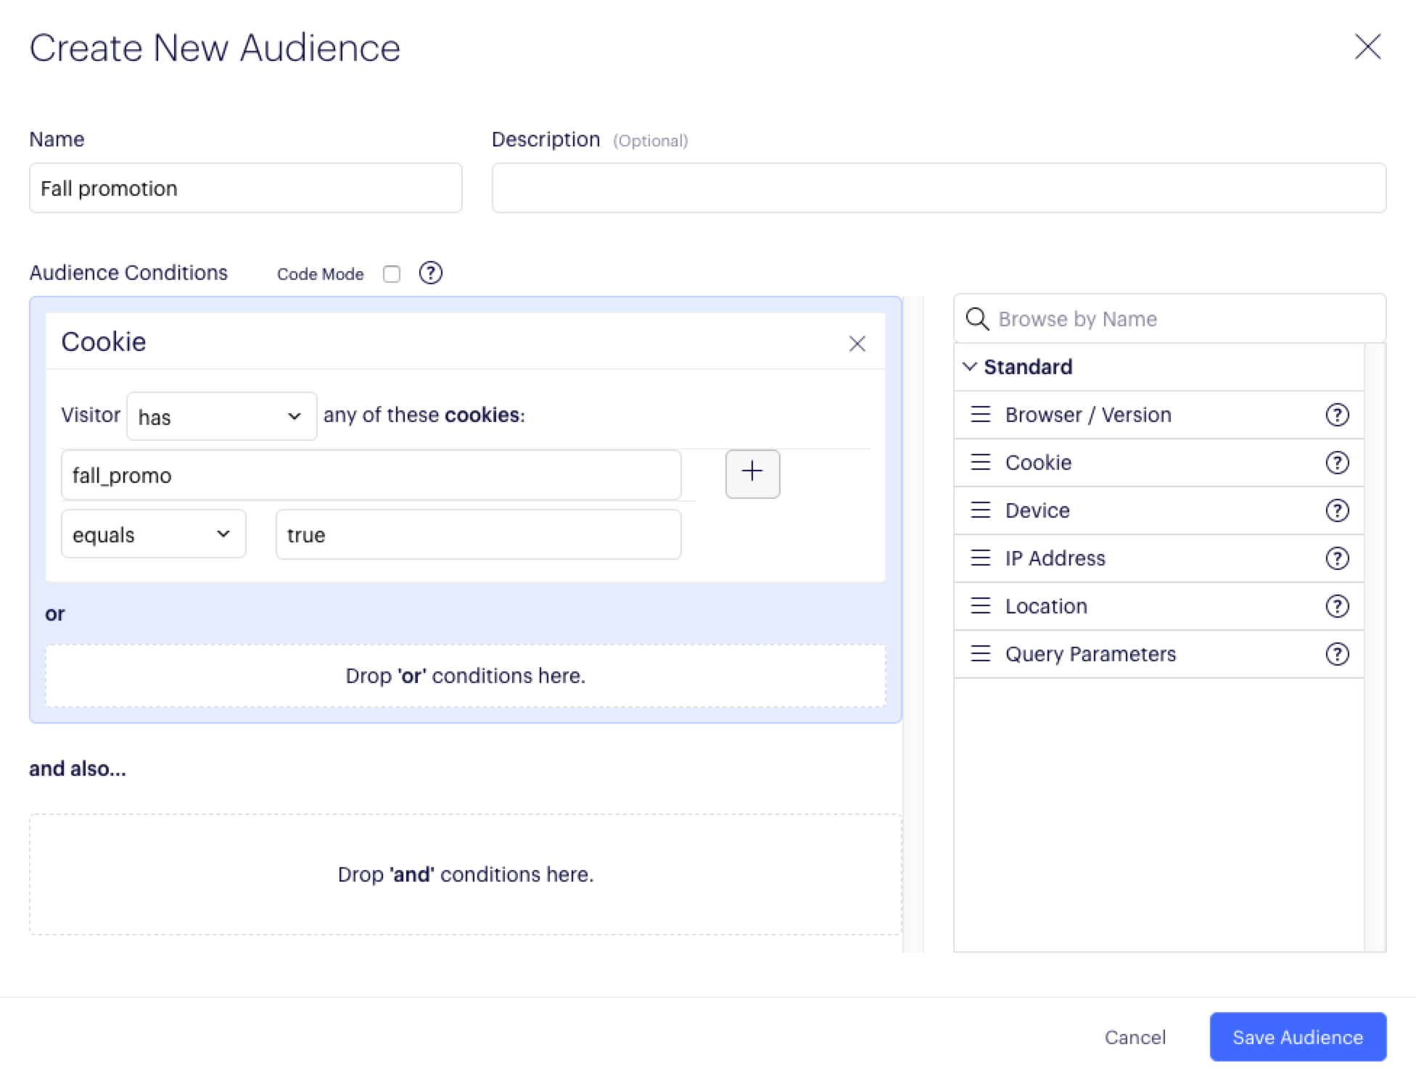
Task: Open the Visitor 'has' dropdown
Action: pos(221,416)
